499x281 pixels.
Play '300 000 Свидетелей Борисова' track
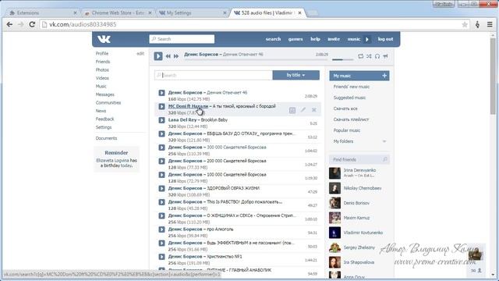(161, 148)
